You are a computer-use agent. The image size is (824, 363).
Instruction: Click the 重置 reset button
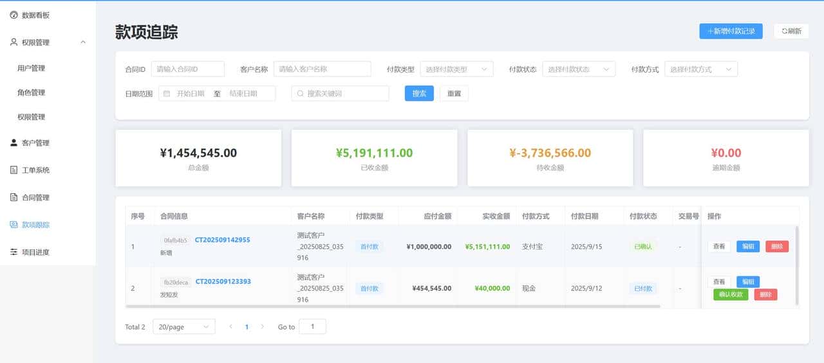pyautogui.click(x=454, y=93)
